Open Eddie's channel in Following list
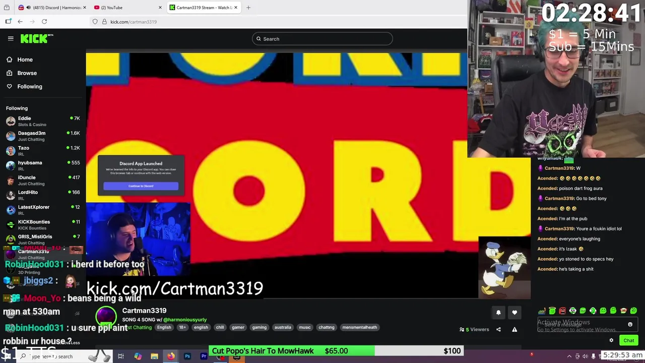This screenshot has height=363, width=645. [43, 121]
